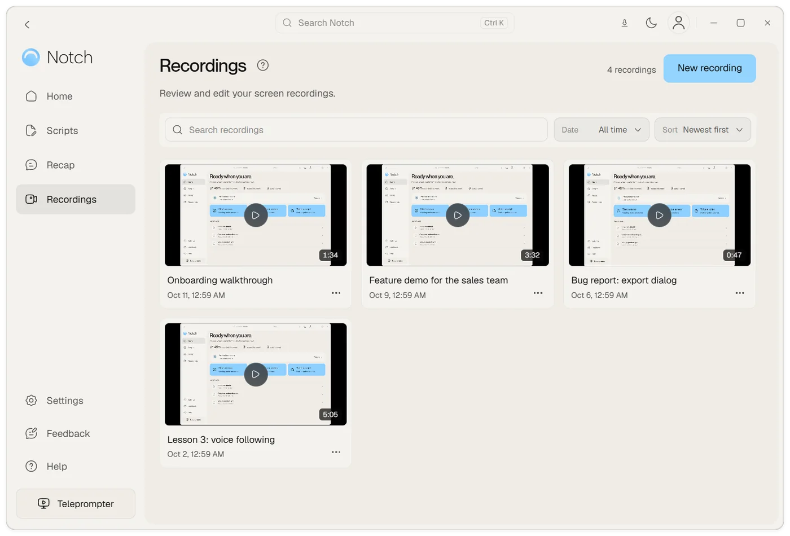790x536 pixels.
Task: Click the Oct 9, 12:59 AM date
Action: (x=397, y=295)
